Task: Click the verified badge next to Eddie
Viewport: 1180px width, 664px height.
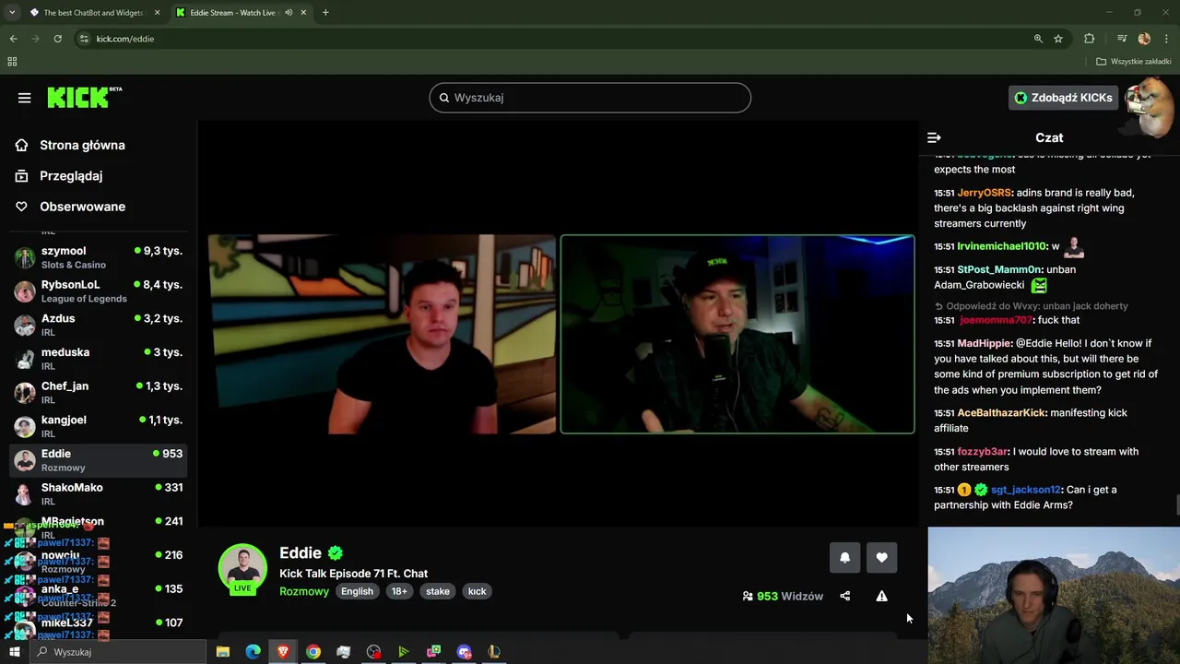Action: pyautogui.click(x=336, y=553)
